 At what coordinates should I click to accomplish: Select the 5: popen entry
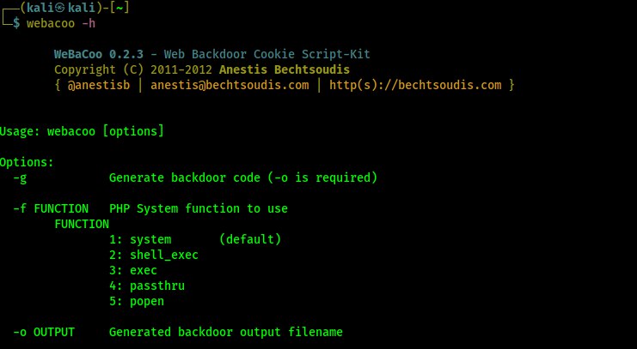(137, 302)
